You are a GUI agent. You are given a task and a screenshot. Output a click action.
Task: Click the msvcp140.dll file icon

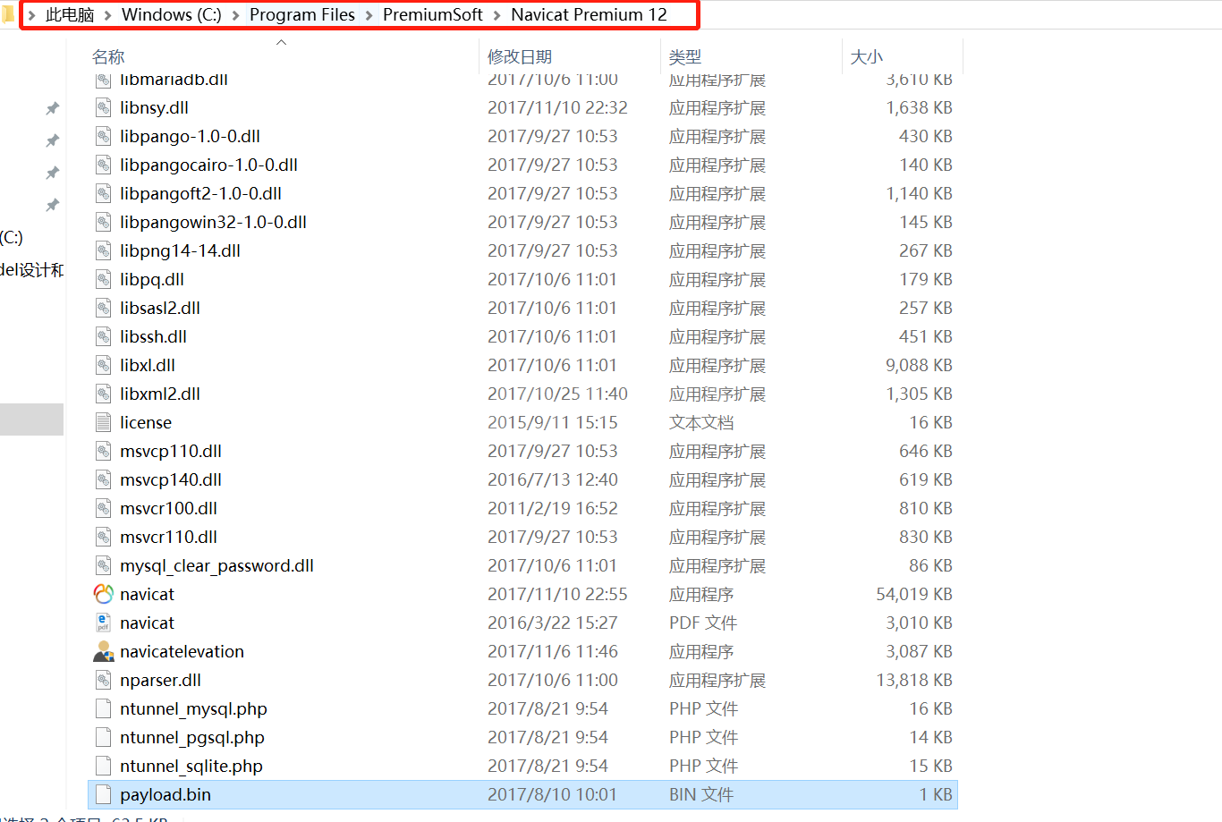tap(104, 479)
